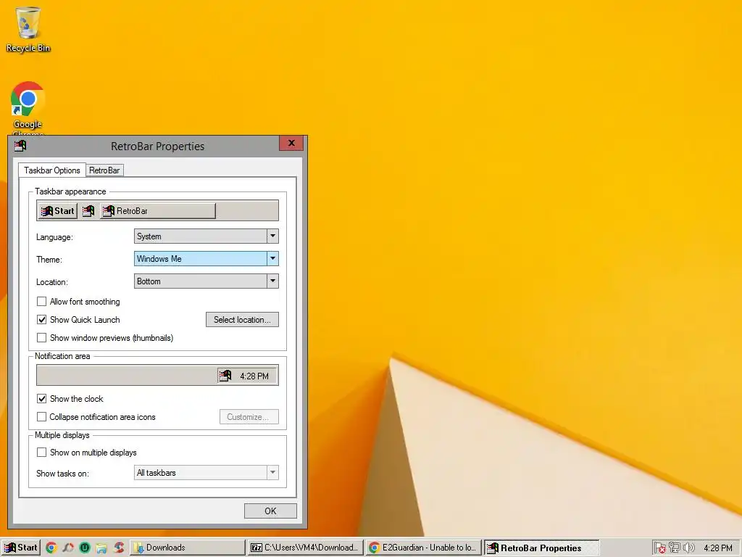Image resolution: width=742 pixels, height=557 pixels.
Task: Switch to the Downloads taskbar window
Action: pyautogui.click(x=188, y=548)
